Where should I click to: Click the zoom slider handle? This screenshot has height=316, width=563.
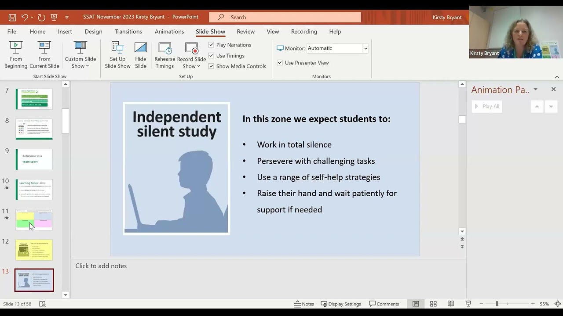[497, 304]
